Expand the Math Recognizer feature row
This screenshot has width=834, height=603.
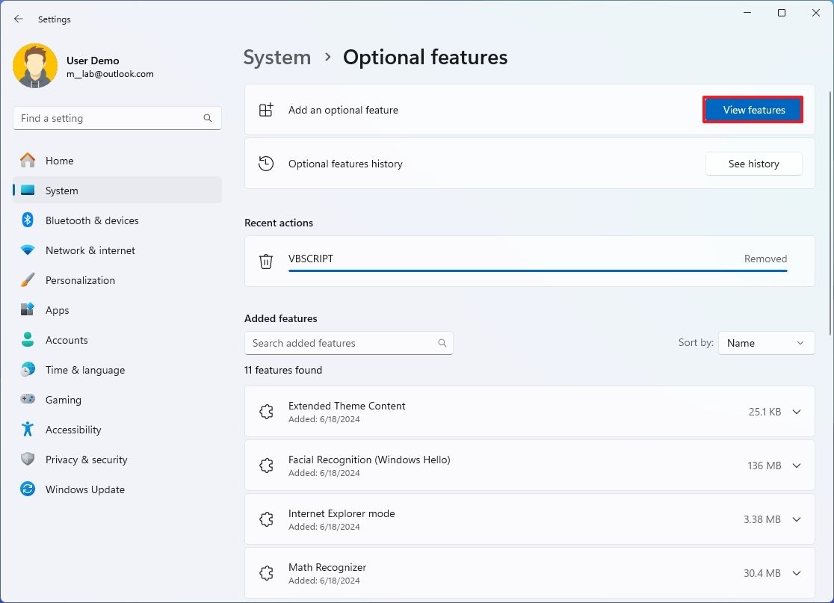point(797,573)
